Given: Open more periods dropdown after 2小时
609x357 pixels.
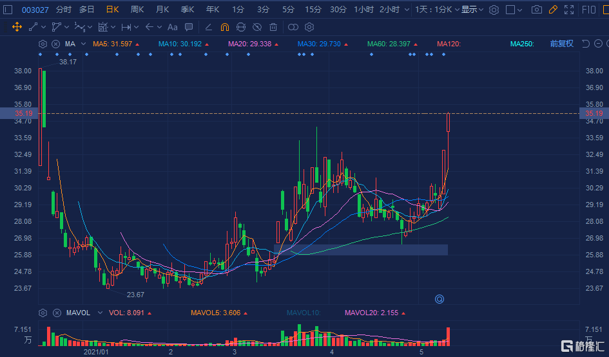Looking at the screenshot, I should (407, 10).
